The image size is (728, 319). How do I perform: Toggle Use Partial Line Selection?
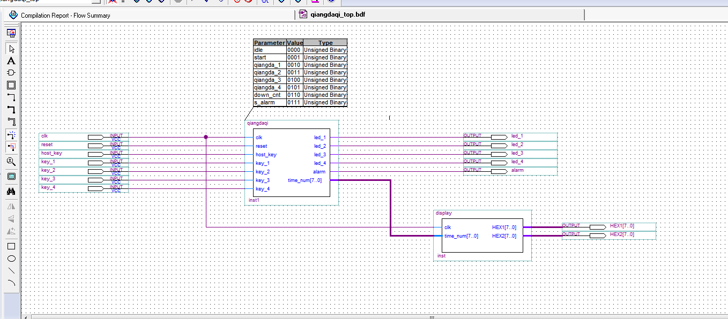tap(11, 146)
